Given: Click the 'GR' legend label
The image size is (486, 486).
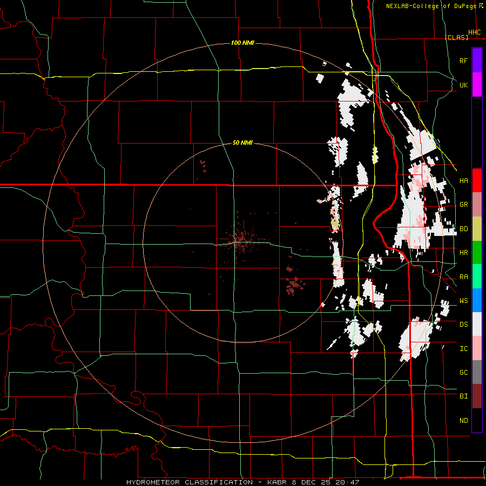Looking at the screenshot, I should (x=463, y=205).
